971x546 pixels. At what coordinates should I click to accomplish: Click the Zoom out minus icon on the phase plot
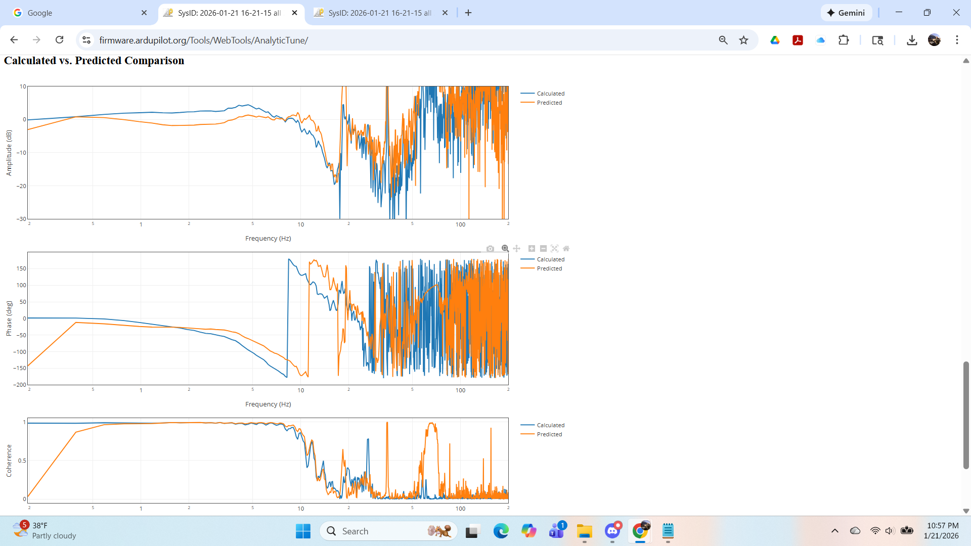click(543, 249)
